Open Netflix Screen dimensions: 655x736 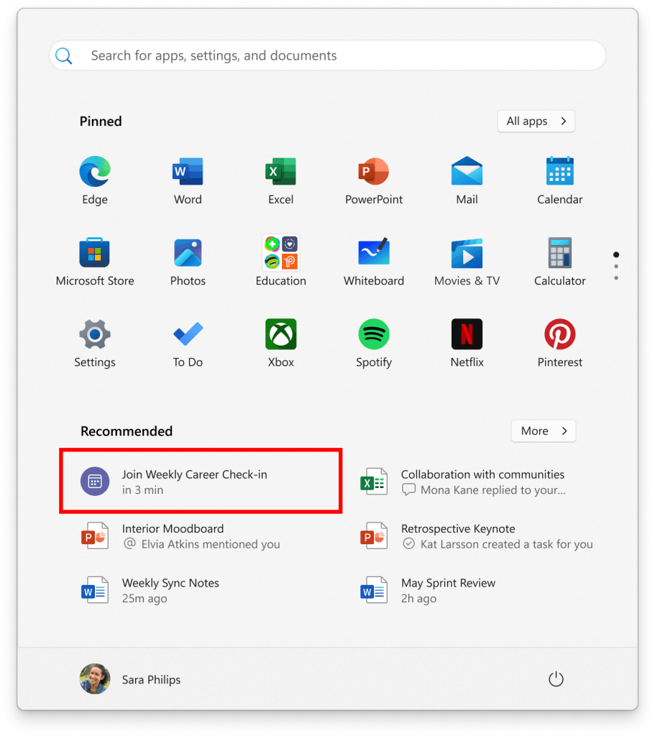(467, 343)
